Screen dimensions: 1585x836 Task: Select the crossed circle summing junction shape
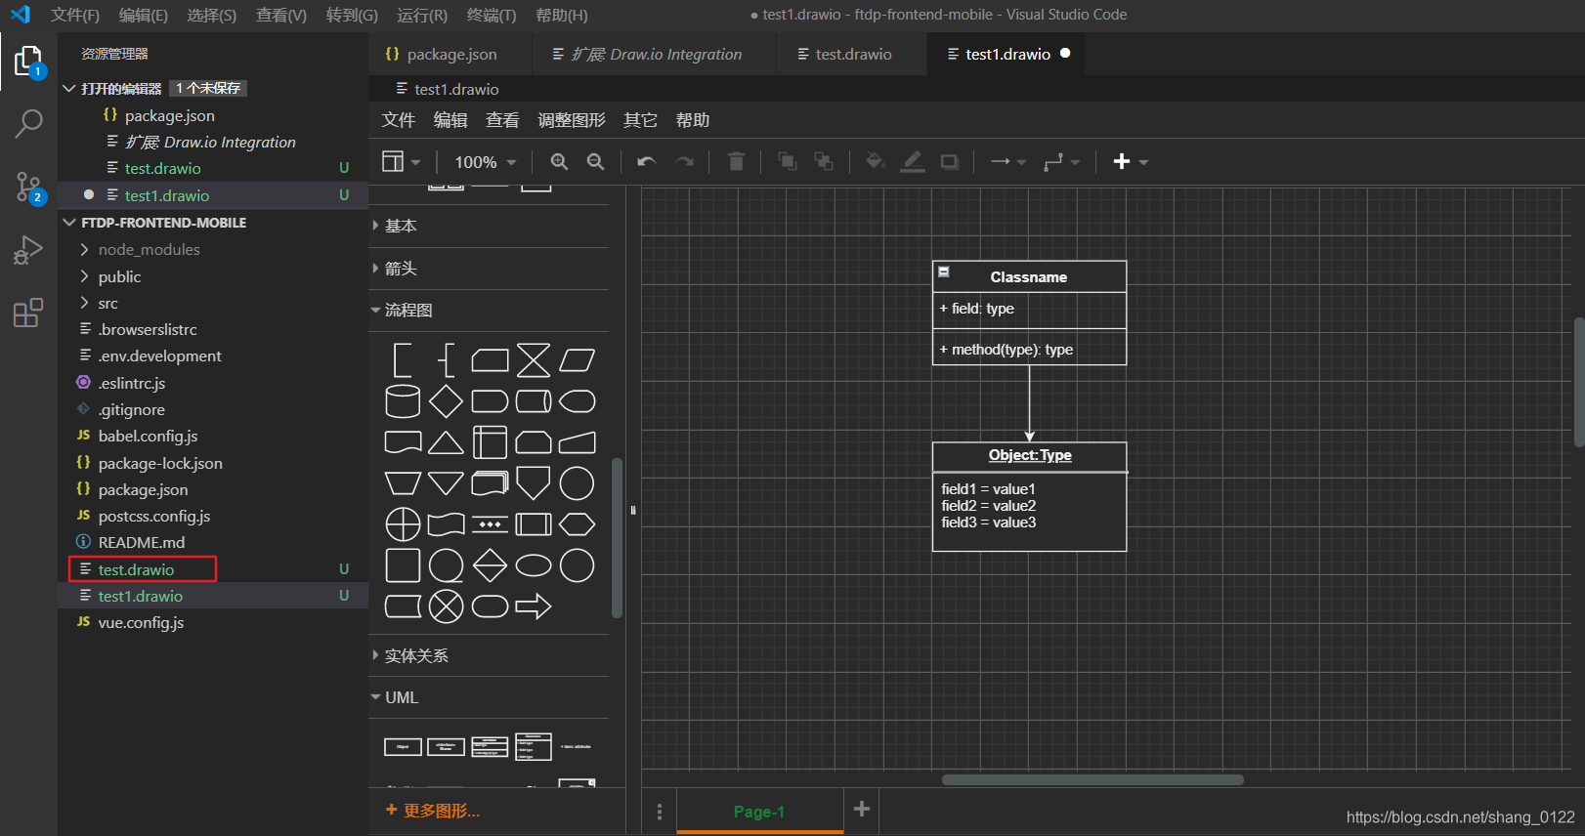[x=446, y=606]
